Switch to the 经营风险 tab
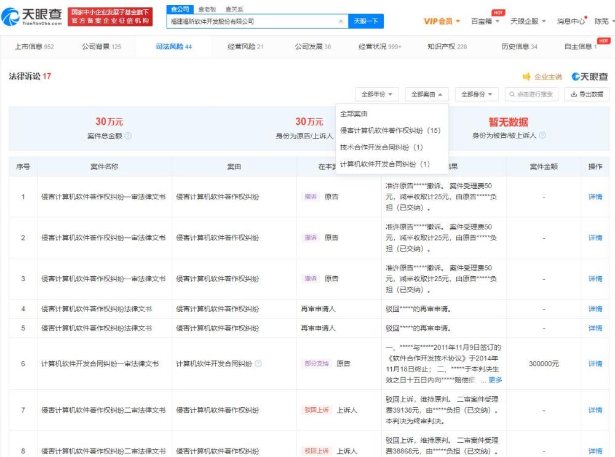Viewport: 615px width, 457px height. point(245,47)
